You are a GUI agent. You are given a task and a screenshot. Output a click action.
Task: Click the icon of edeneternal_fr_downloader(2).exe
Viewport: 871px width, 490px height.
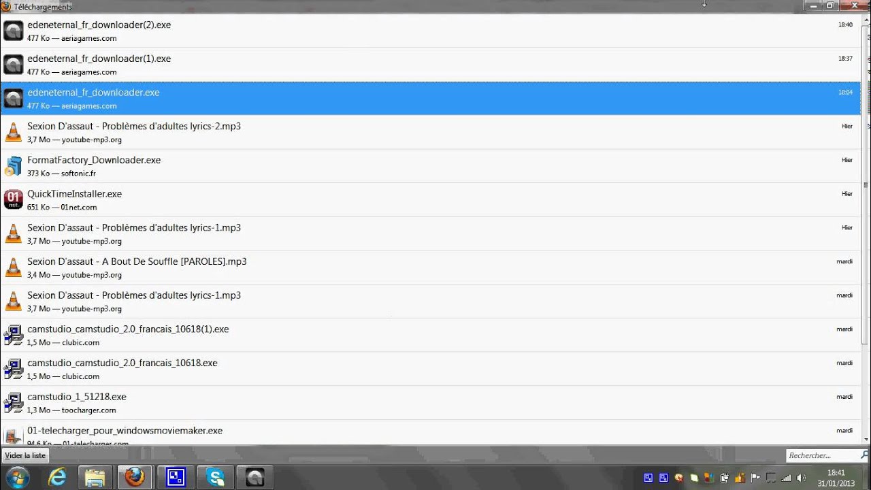click(x=14, y=31)
